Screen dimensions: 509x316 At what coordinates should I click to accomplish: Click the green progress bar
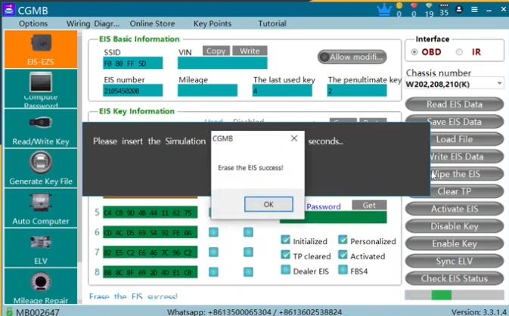[441, 295]
